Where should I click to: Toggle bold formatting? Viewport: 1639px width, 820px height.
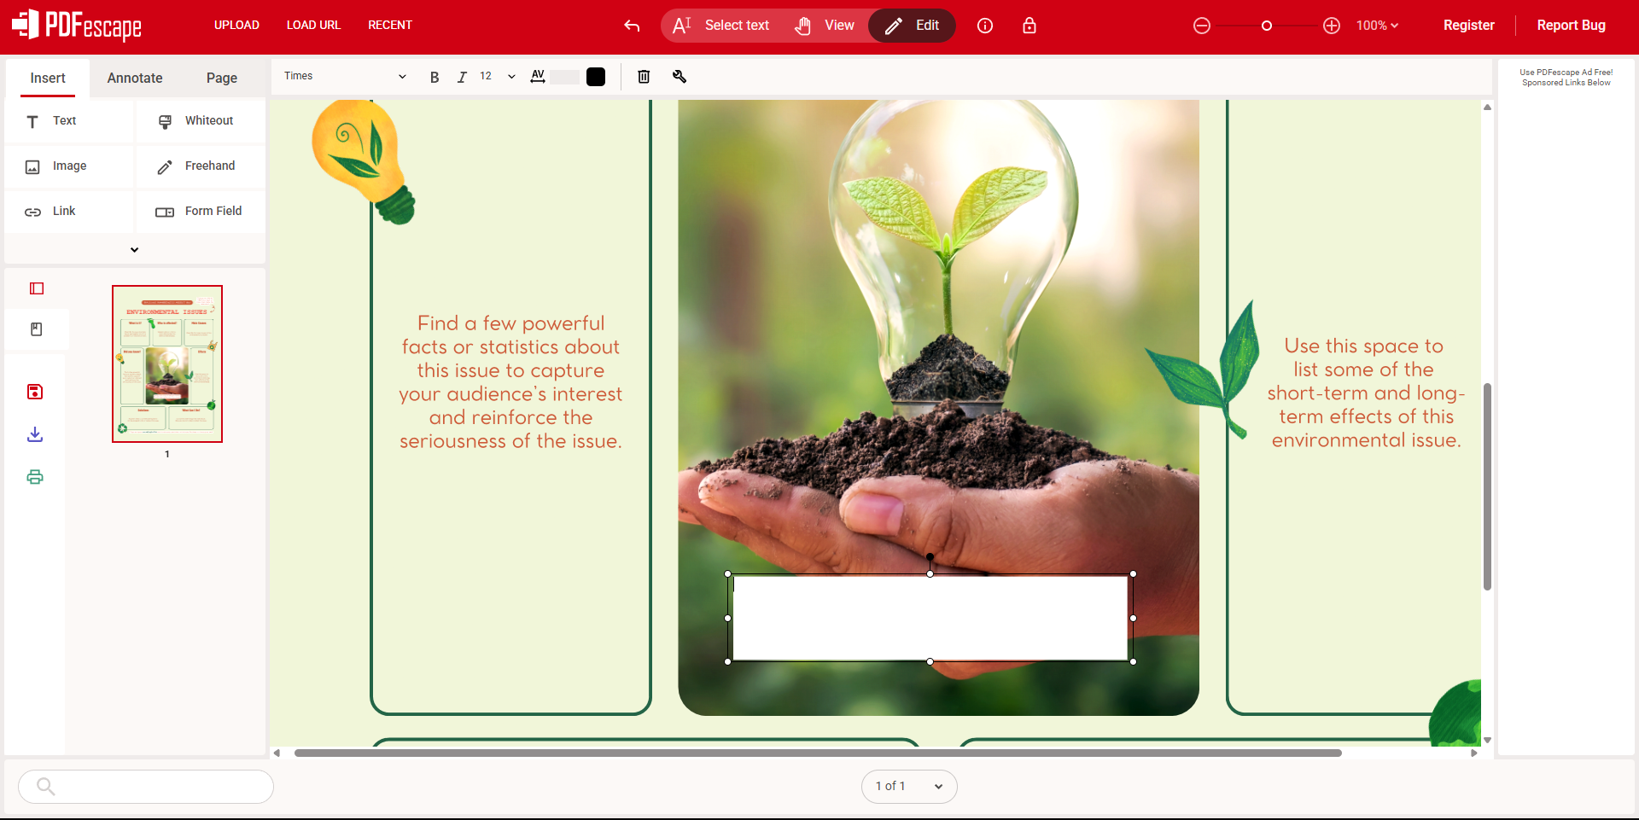pos(435,77)
